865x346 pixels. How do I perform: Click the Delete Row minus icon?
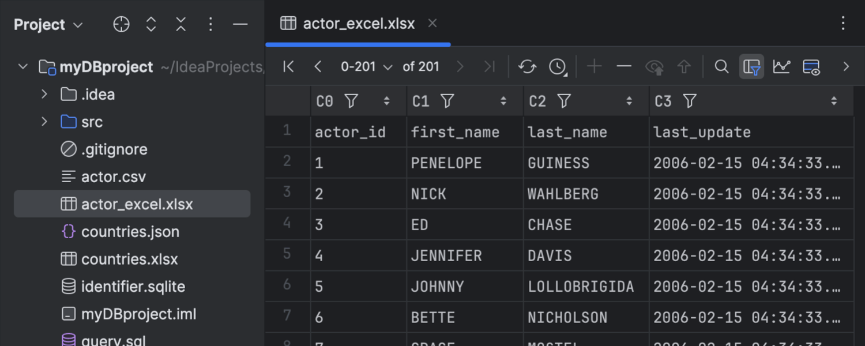point(624,67)
